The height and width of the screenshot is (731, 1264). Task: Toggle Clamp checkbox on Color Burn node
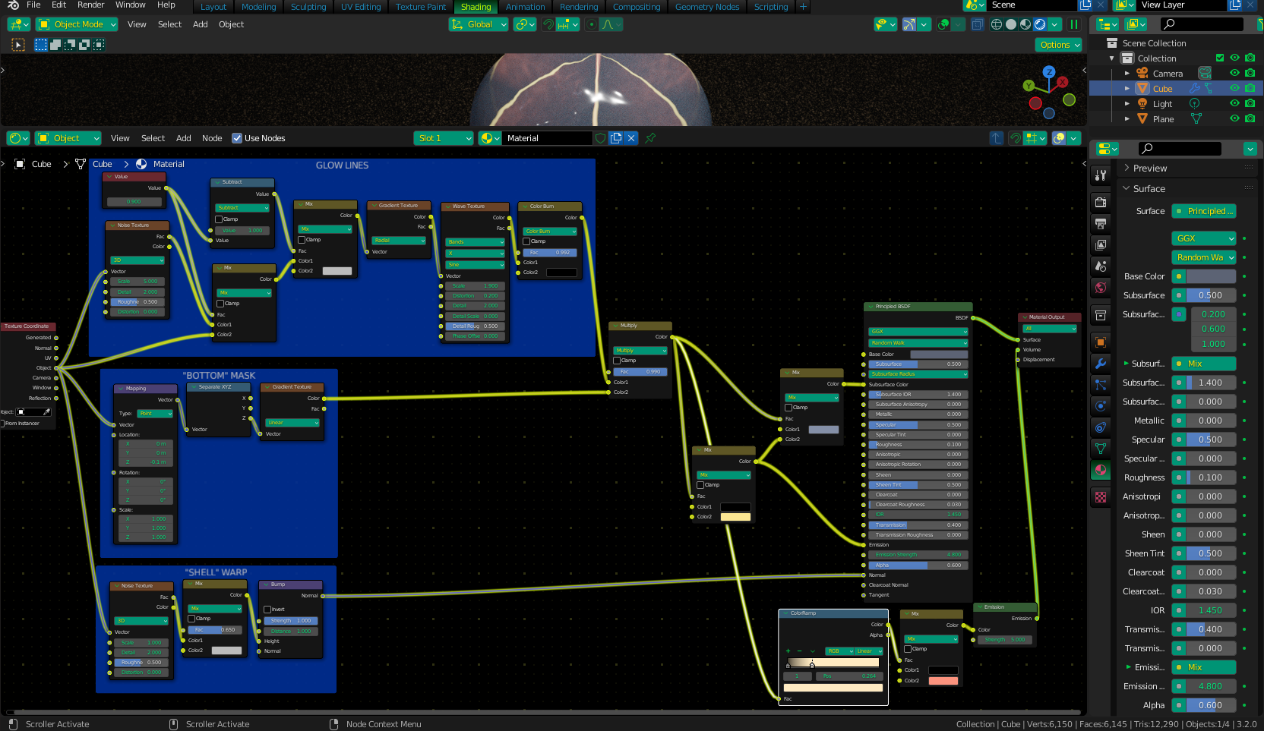pyautogui.click(x=526, y=241)
